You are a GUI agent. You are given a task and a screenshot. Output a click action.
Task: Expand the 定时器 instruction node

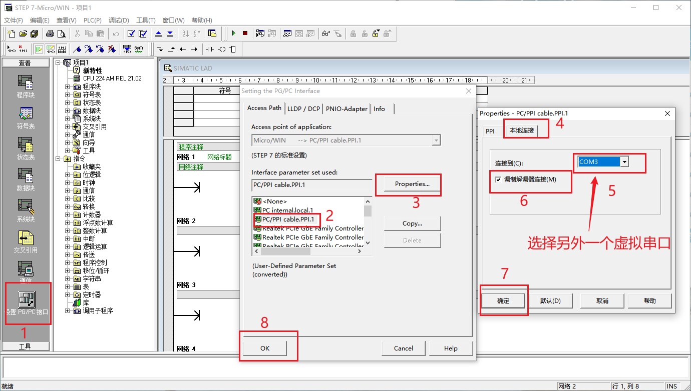point(68,294)
